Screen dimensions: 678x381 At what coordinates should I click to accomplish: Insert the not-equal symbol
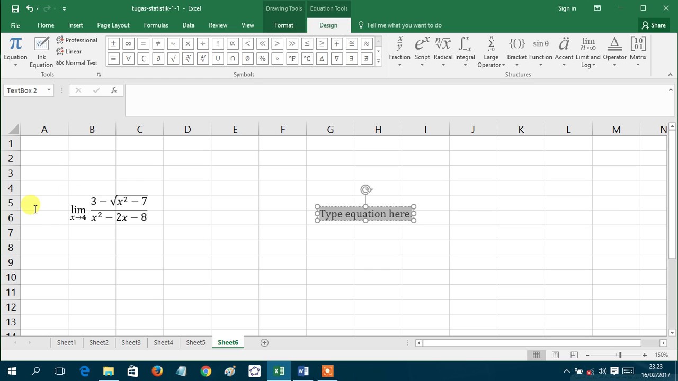(158, 43)
